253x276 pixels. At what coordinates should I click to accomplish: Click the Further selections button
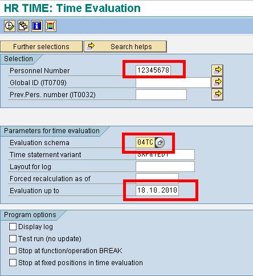42,46
